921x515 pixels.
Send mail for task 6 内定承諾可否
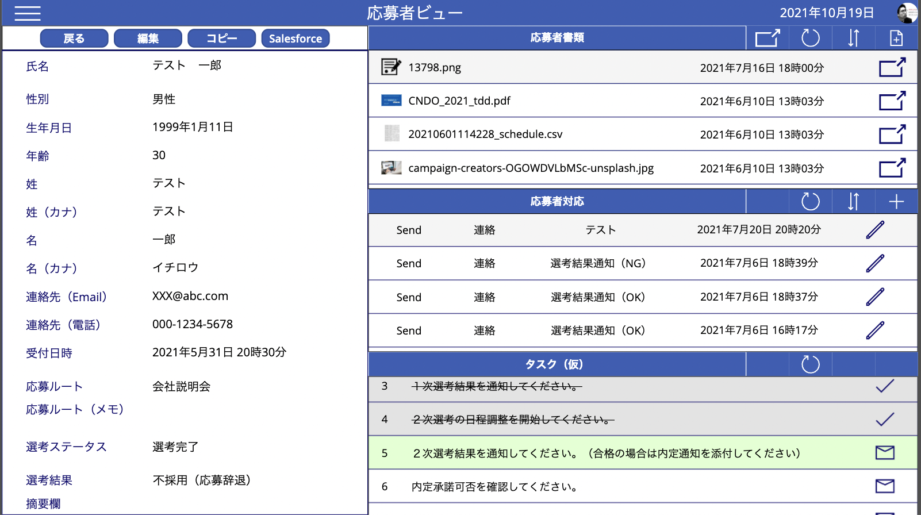[885, 486]
